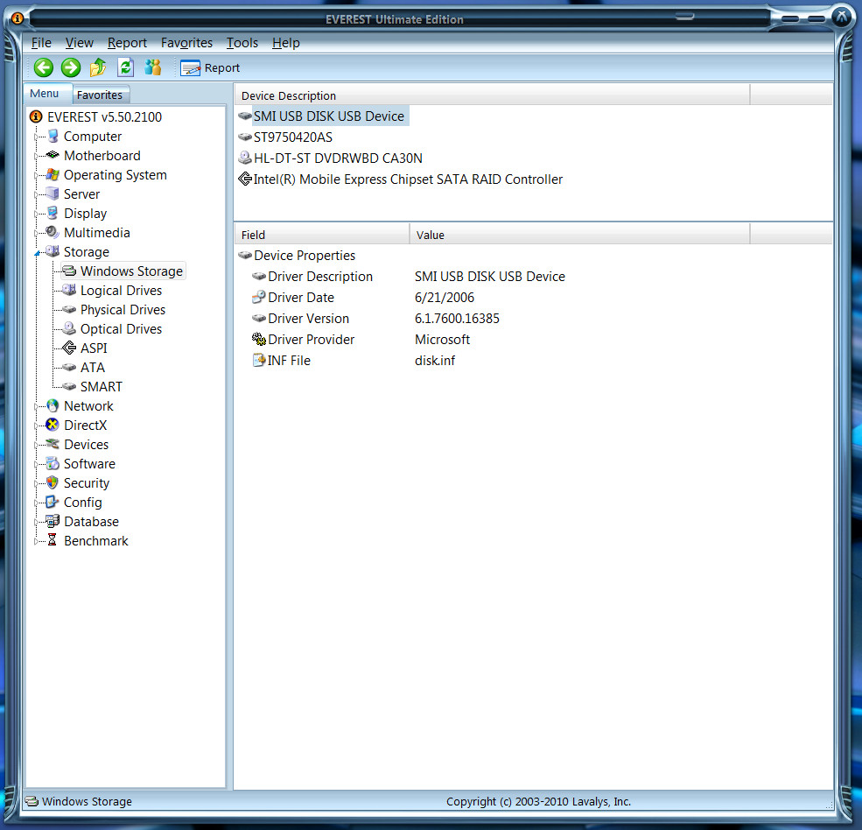
Task: Click the Multimedia speaker icon
Action: tap(53, 232)
